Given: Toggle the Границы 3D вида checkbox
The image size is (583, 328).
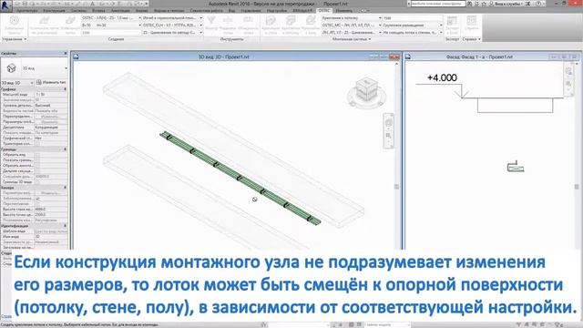Looking at the screenshot, I should tap(36, 182).
